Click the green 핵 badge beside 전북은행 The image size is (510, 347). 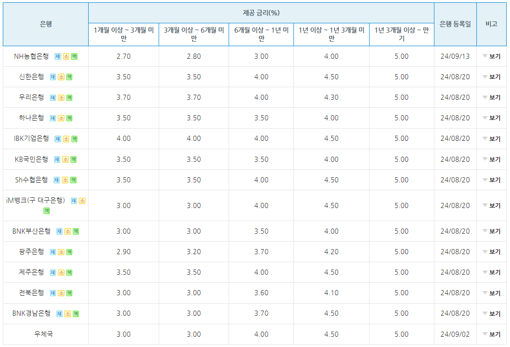tap(69, 293)
